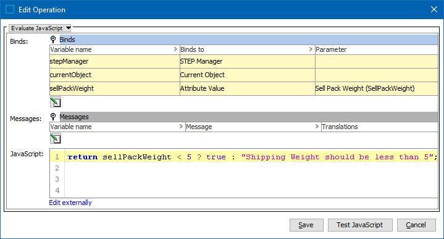
Task: Expand the Binds to column arrow
Action: tap(311, 49)
